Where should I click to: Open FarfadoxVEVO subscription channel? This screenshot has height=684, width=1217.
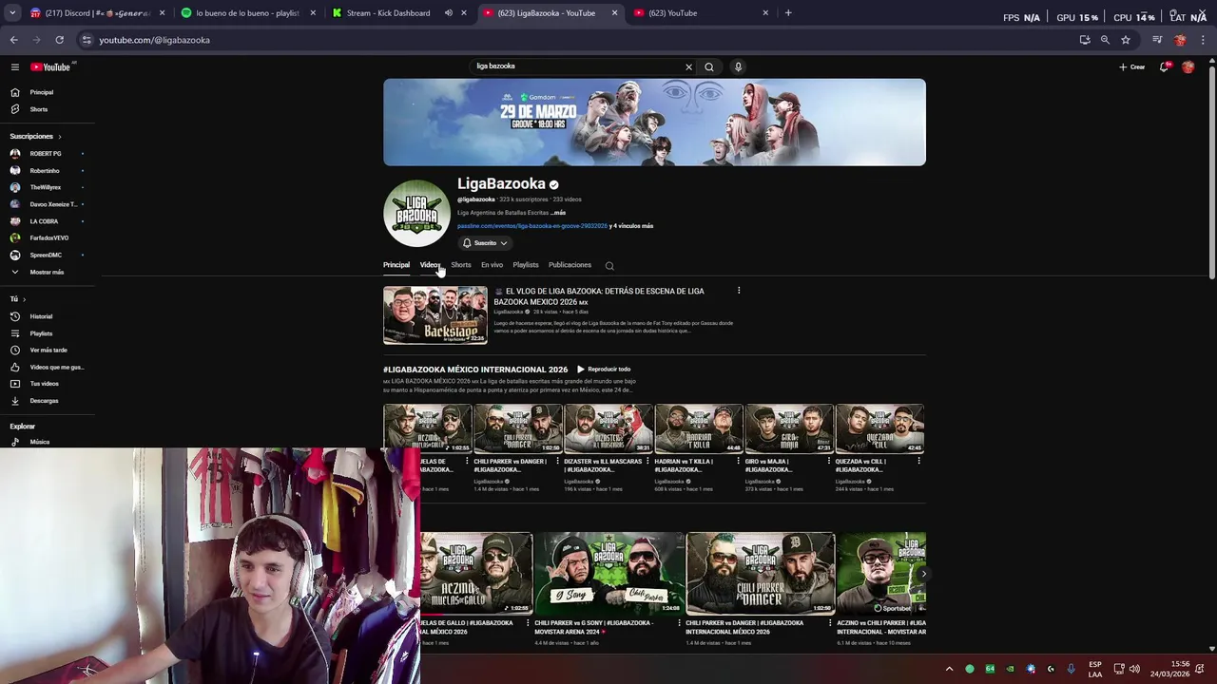(x=48, y=237)
